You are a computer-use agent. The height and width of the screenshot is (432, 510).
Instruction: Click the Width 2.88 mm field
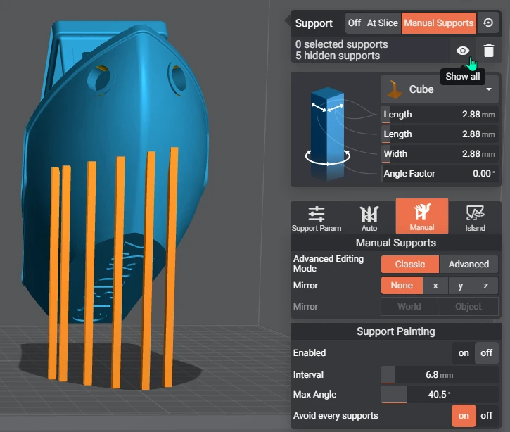(440, 154)
